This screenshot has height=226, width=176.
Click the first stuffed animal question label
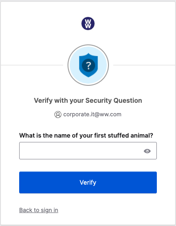(x=86, y=135)
